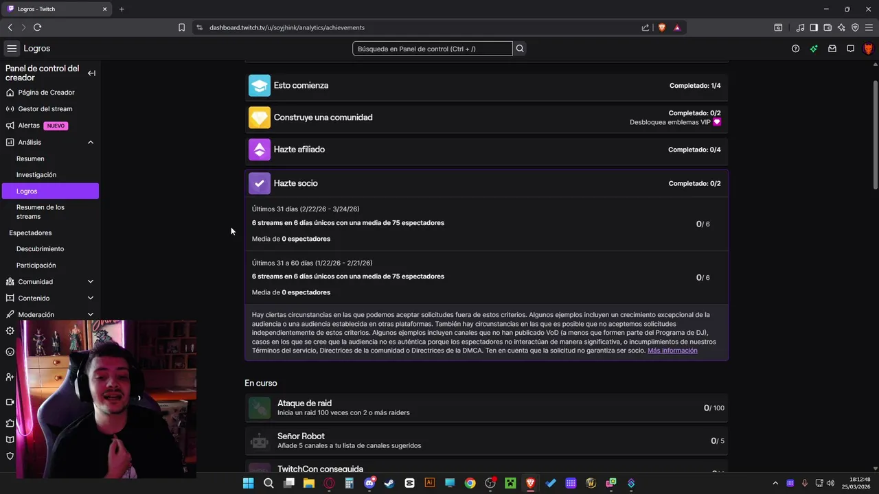The height and width of the screenshot is (494, 879).
Task: Click the "Completado: 1/4" text
Action: tap(695, 86)
